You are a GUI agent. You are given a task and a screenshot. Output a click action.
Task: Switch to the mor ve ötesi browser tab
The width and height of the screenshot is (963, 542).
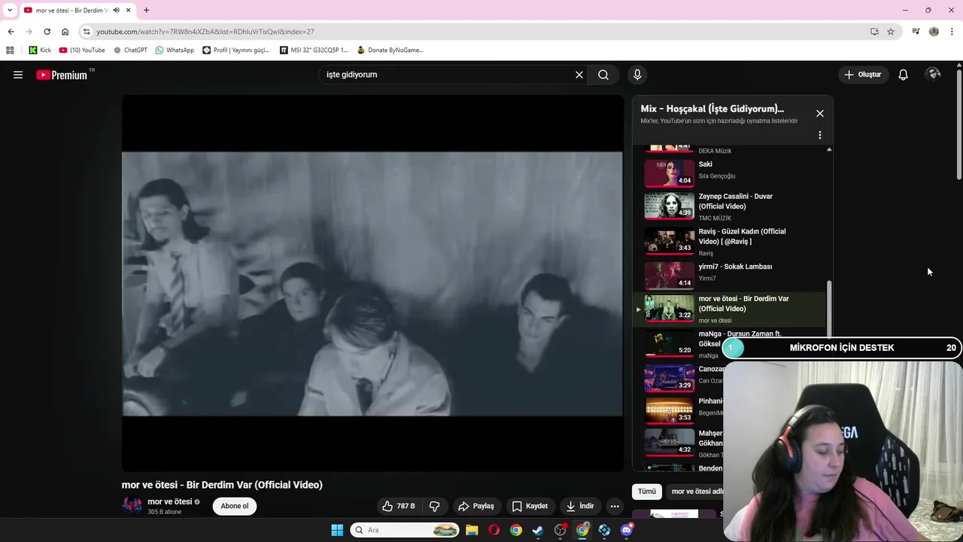[x=71, y=11]
